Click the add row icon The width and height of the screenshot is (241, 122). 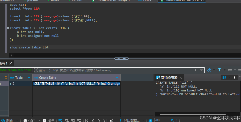(x=67, y=120)
